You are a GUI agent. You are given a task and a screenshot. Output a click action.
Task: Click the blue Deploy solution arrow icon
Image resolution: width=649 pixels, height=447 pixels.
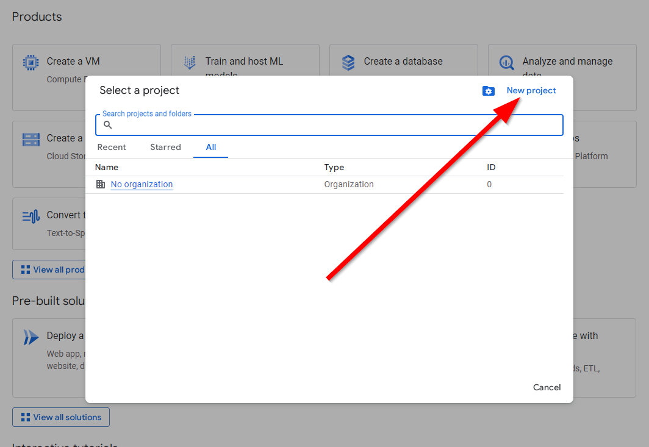tap(30, 337)
